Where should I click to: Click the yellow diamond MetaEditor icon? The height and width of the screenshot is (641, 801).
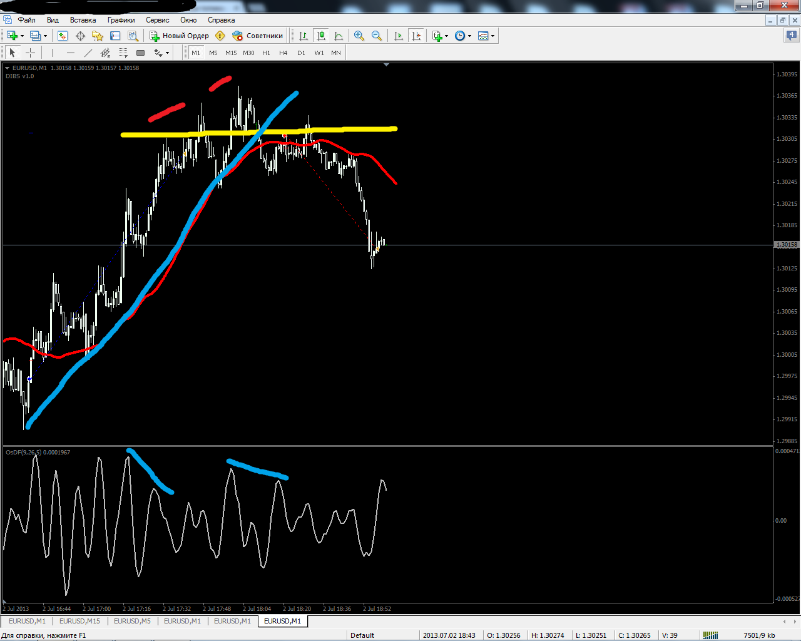click(220, 36)
